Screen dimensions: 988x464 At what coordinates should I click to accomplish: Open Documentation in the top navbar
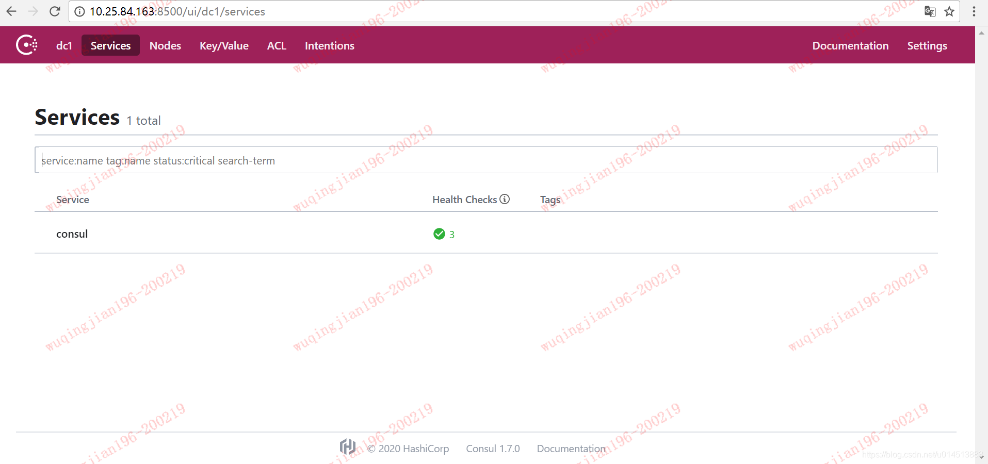[850, 45]
